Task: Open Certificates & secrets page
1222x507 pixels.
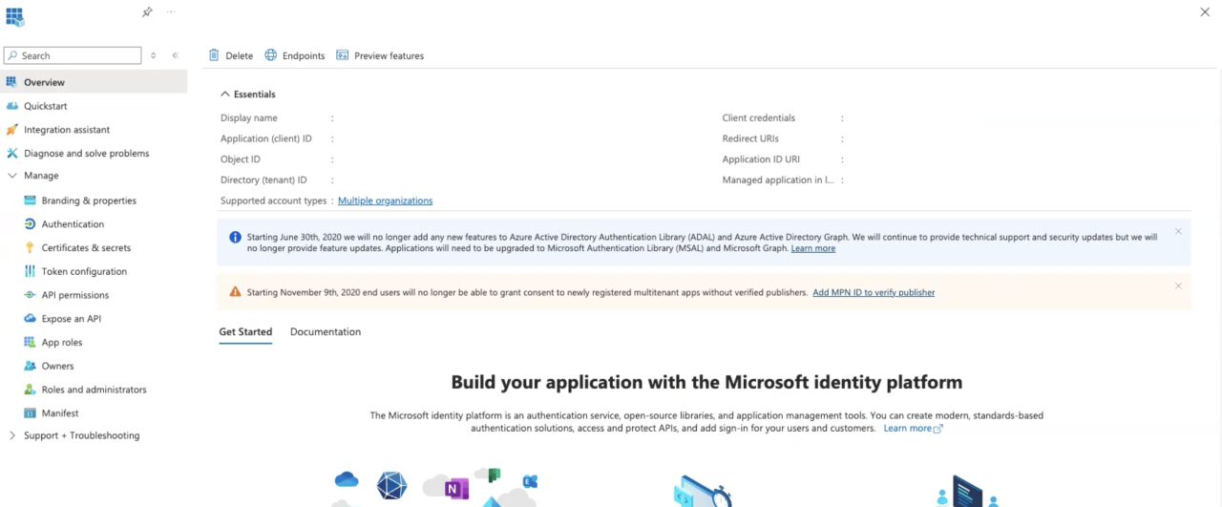Action: tap(86, 247)
